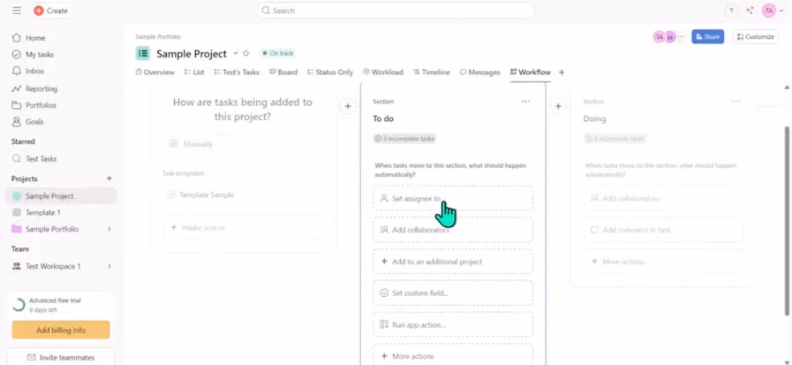This screenshot has width=792, height=365.
Task: Toggle the hamburger sidebar menu
Action: point(17,11)
